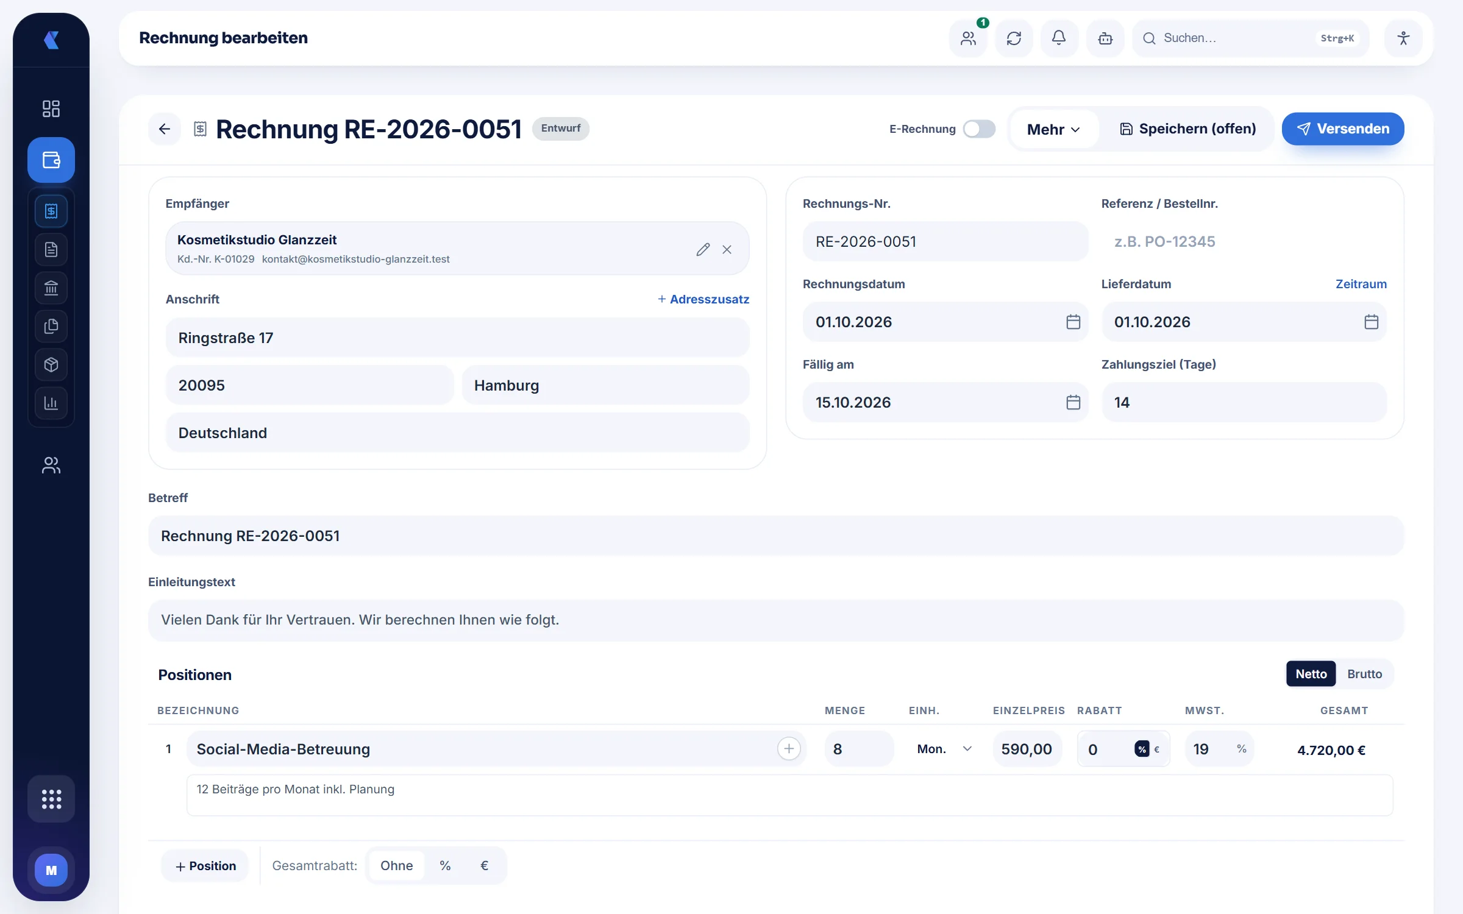Open the wallet finance section in sidebar
This screenshot has height=914, width=1463.
[x=51, y=160]
